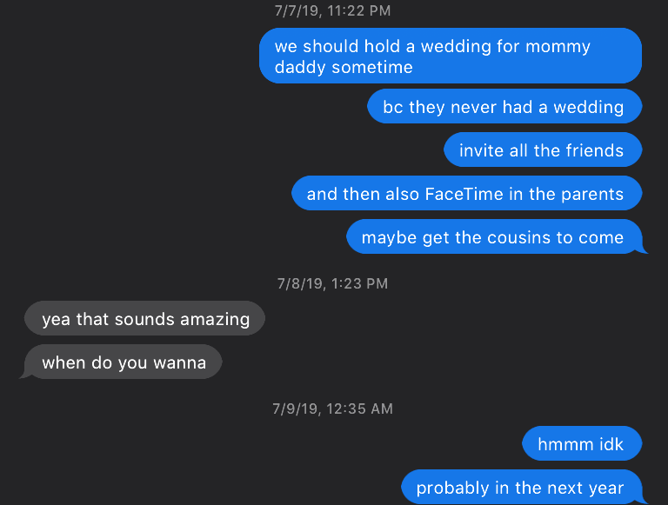The height and width of the screenshot is (505, 668).
Task: Click the message about FaceTiming in the parents
Action: 465,194
